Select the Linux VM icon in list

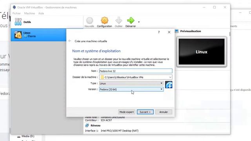coord(18,35)
